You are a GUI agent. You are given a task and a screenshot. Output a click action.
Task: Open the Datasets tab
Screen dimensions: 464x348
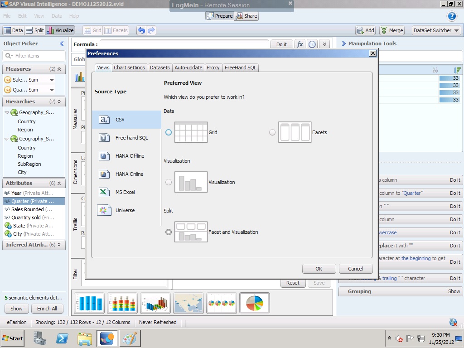pos(160,68)
